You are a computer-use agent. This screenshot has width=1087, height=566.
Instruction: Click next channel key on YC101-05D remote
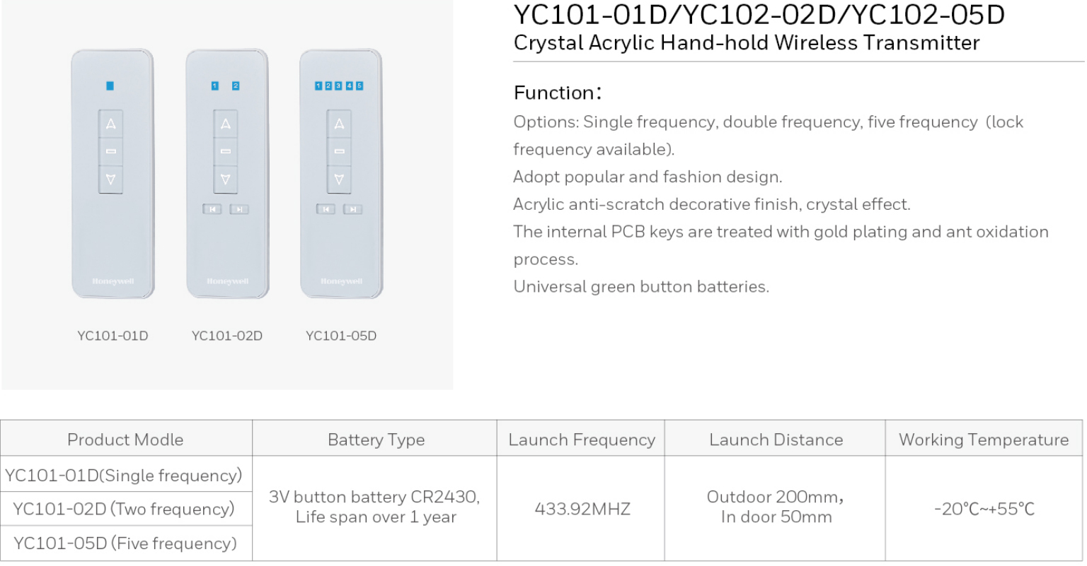pyautogui.click(x=352, y=209)
